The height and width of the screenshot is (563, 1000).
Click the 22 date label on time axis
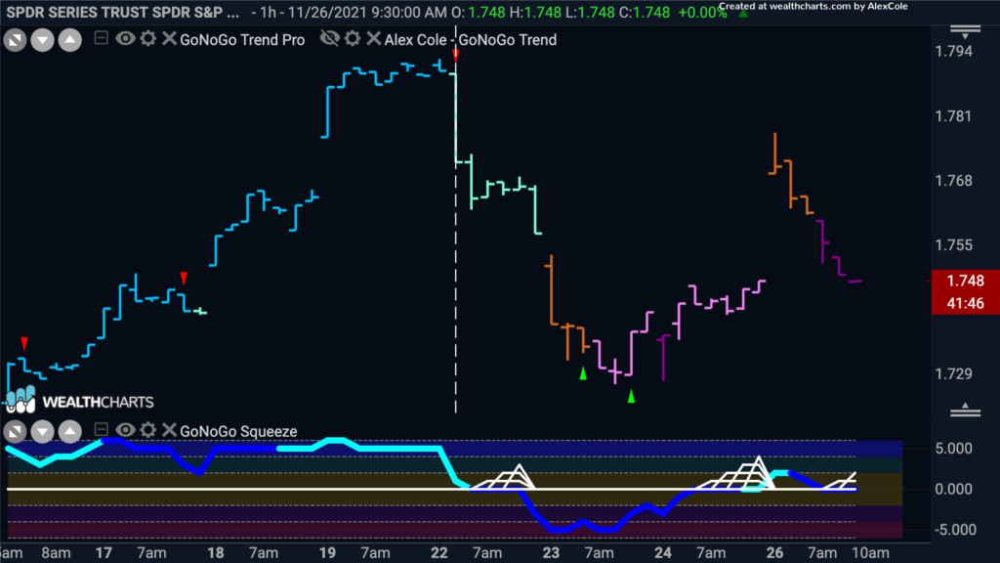[x=438, y=553]
